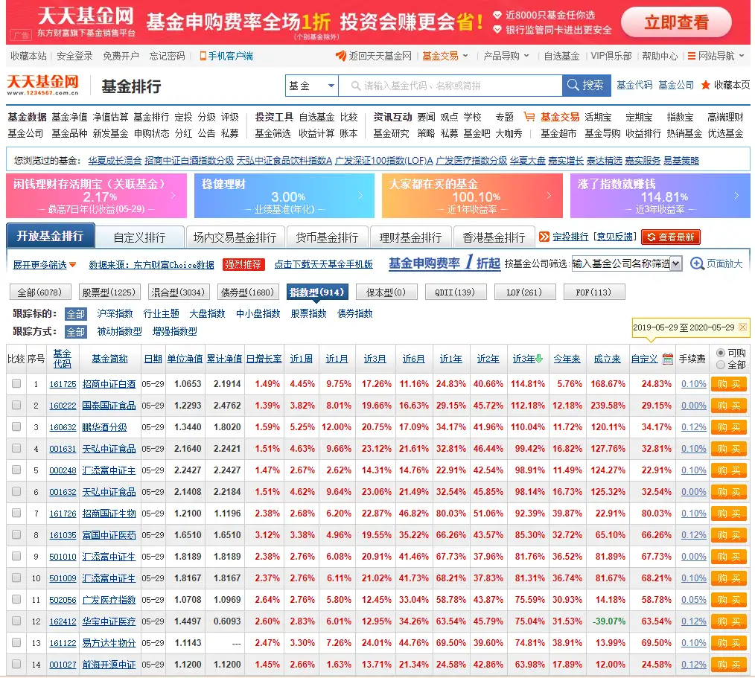Viewport: 755px width, 678px height.
Task: Click the green sort arrow beside 近3年
Action: coord(539,359)
